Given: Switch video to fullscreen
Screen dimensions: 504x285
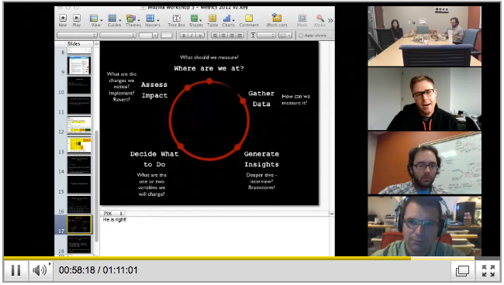Looking at the screenshot, I should [488, 270].
